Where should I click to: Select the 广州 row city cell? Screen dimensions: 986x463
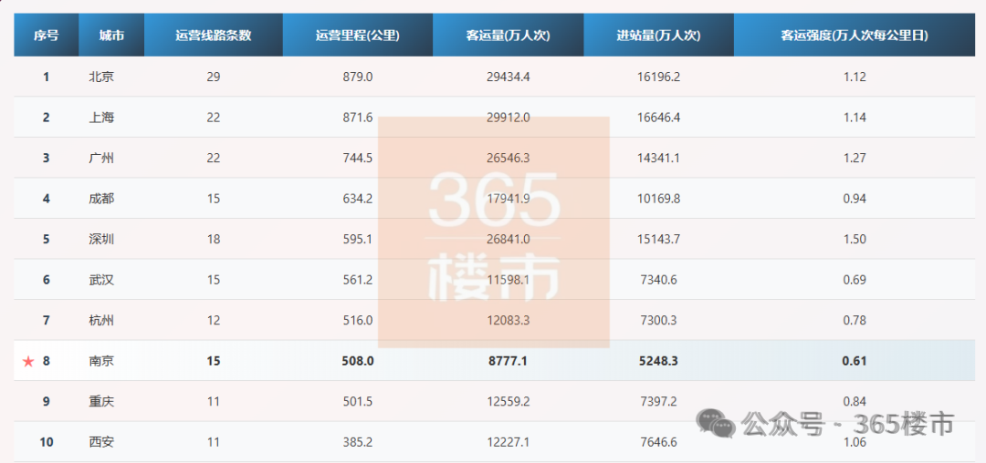101,158
